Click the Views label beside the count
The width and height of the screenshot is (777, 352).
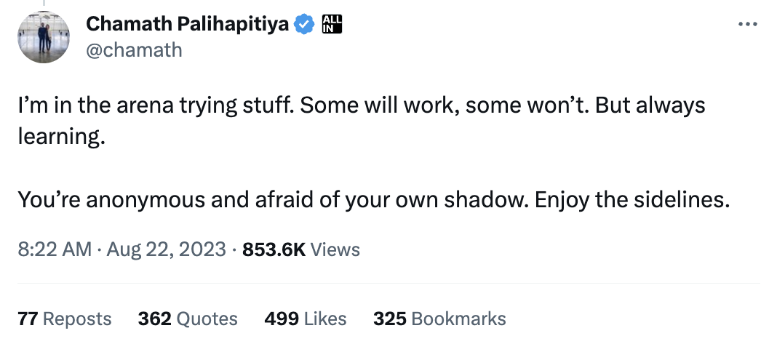coord(335,249)
